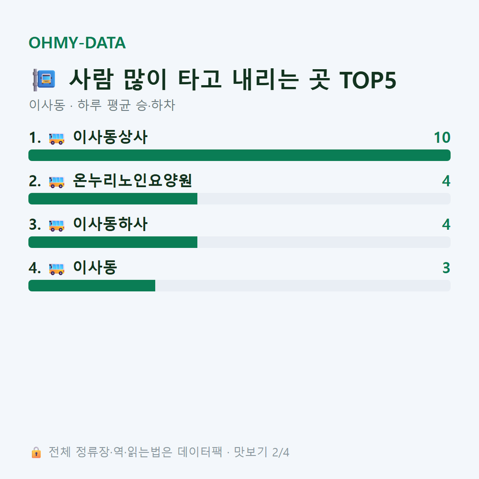Click the shortest green bar for 이사동
Screen dimensions: 479x479
click(92, 286)
